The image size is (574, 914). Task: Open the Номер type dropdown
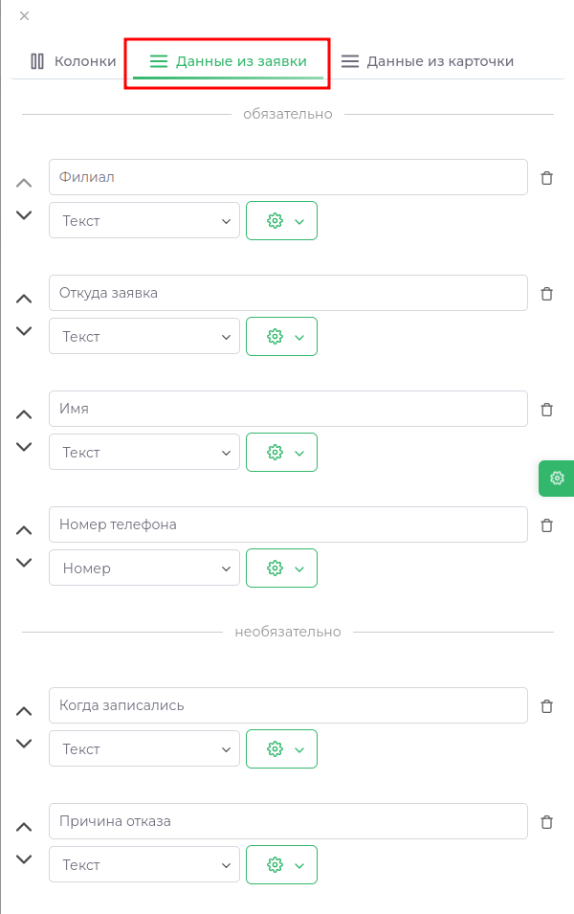click(x=144, y=568)
